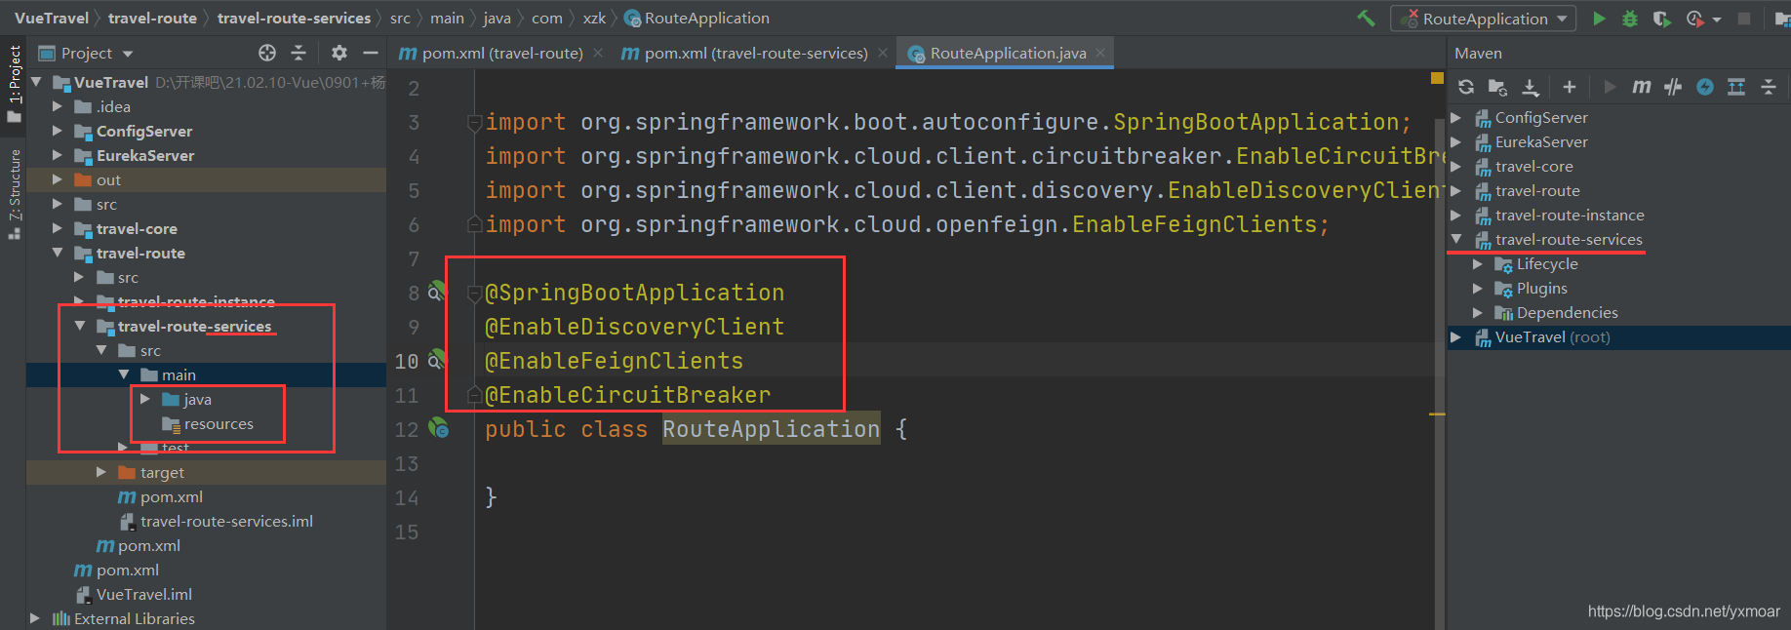
Task: Click the @EnableFeignClients annotation on line 10
Action: pyautogui.click(x=615, y=361)
